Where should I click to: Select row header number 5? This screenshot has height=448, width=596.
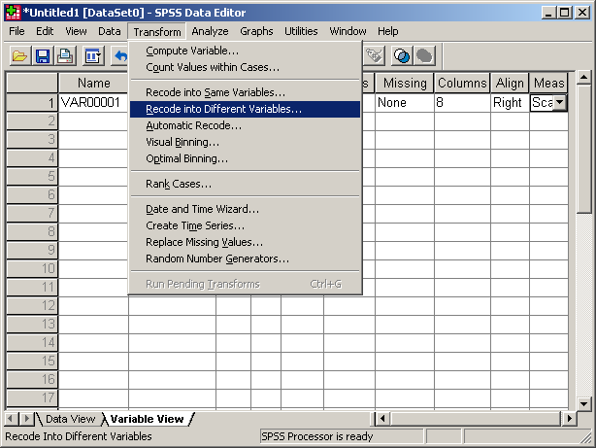32,176
